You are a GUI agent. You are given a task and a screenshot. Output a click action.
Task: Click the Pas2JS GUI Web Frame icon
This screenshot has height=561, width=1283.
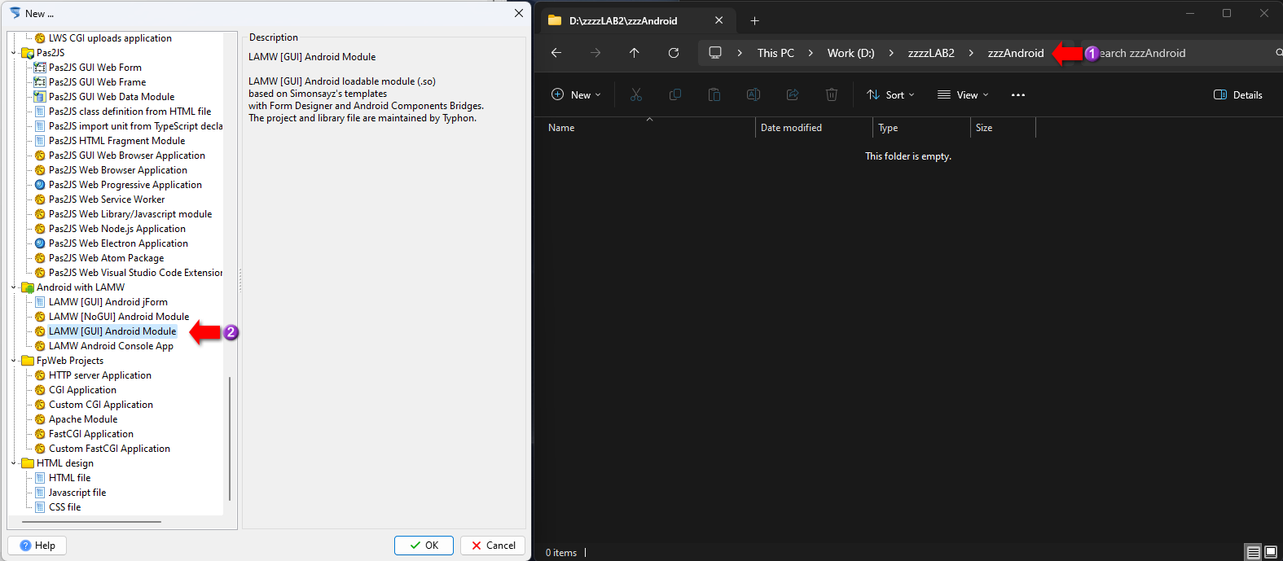[x=40, y=82]
